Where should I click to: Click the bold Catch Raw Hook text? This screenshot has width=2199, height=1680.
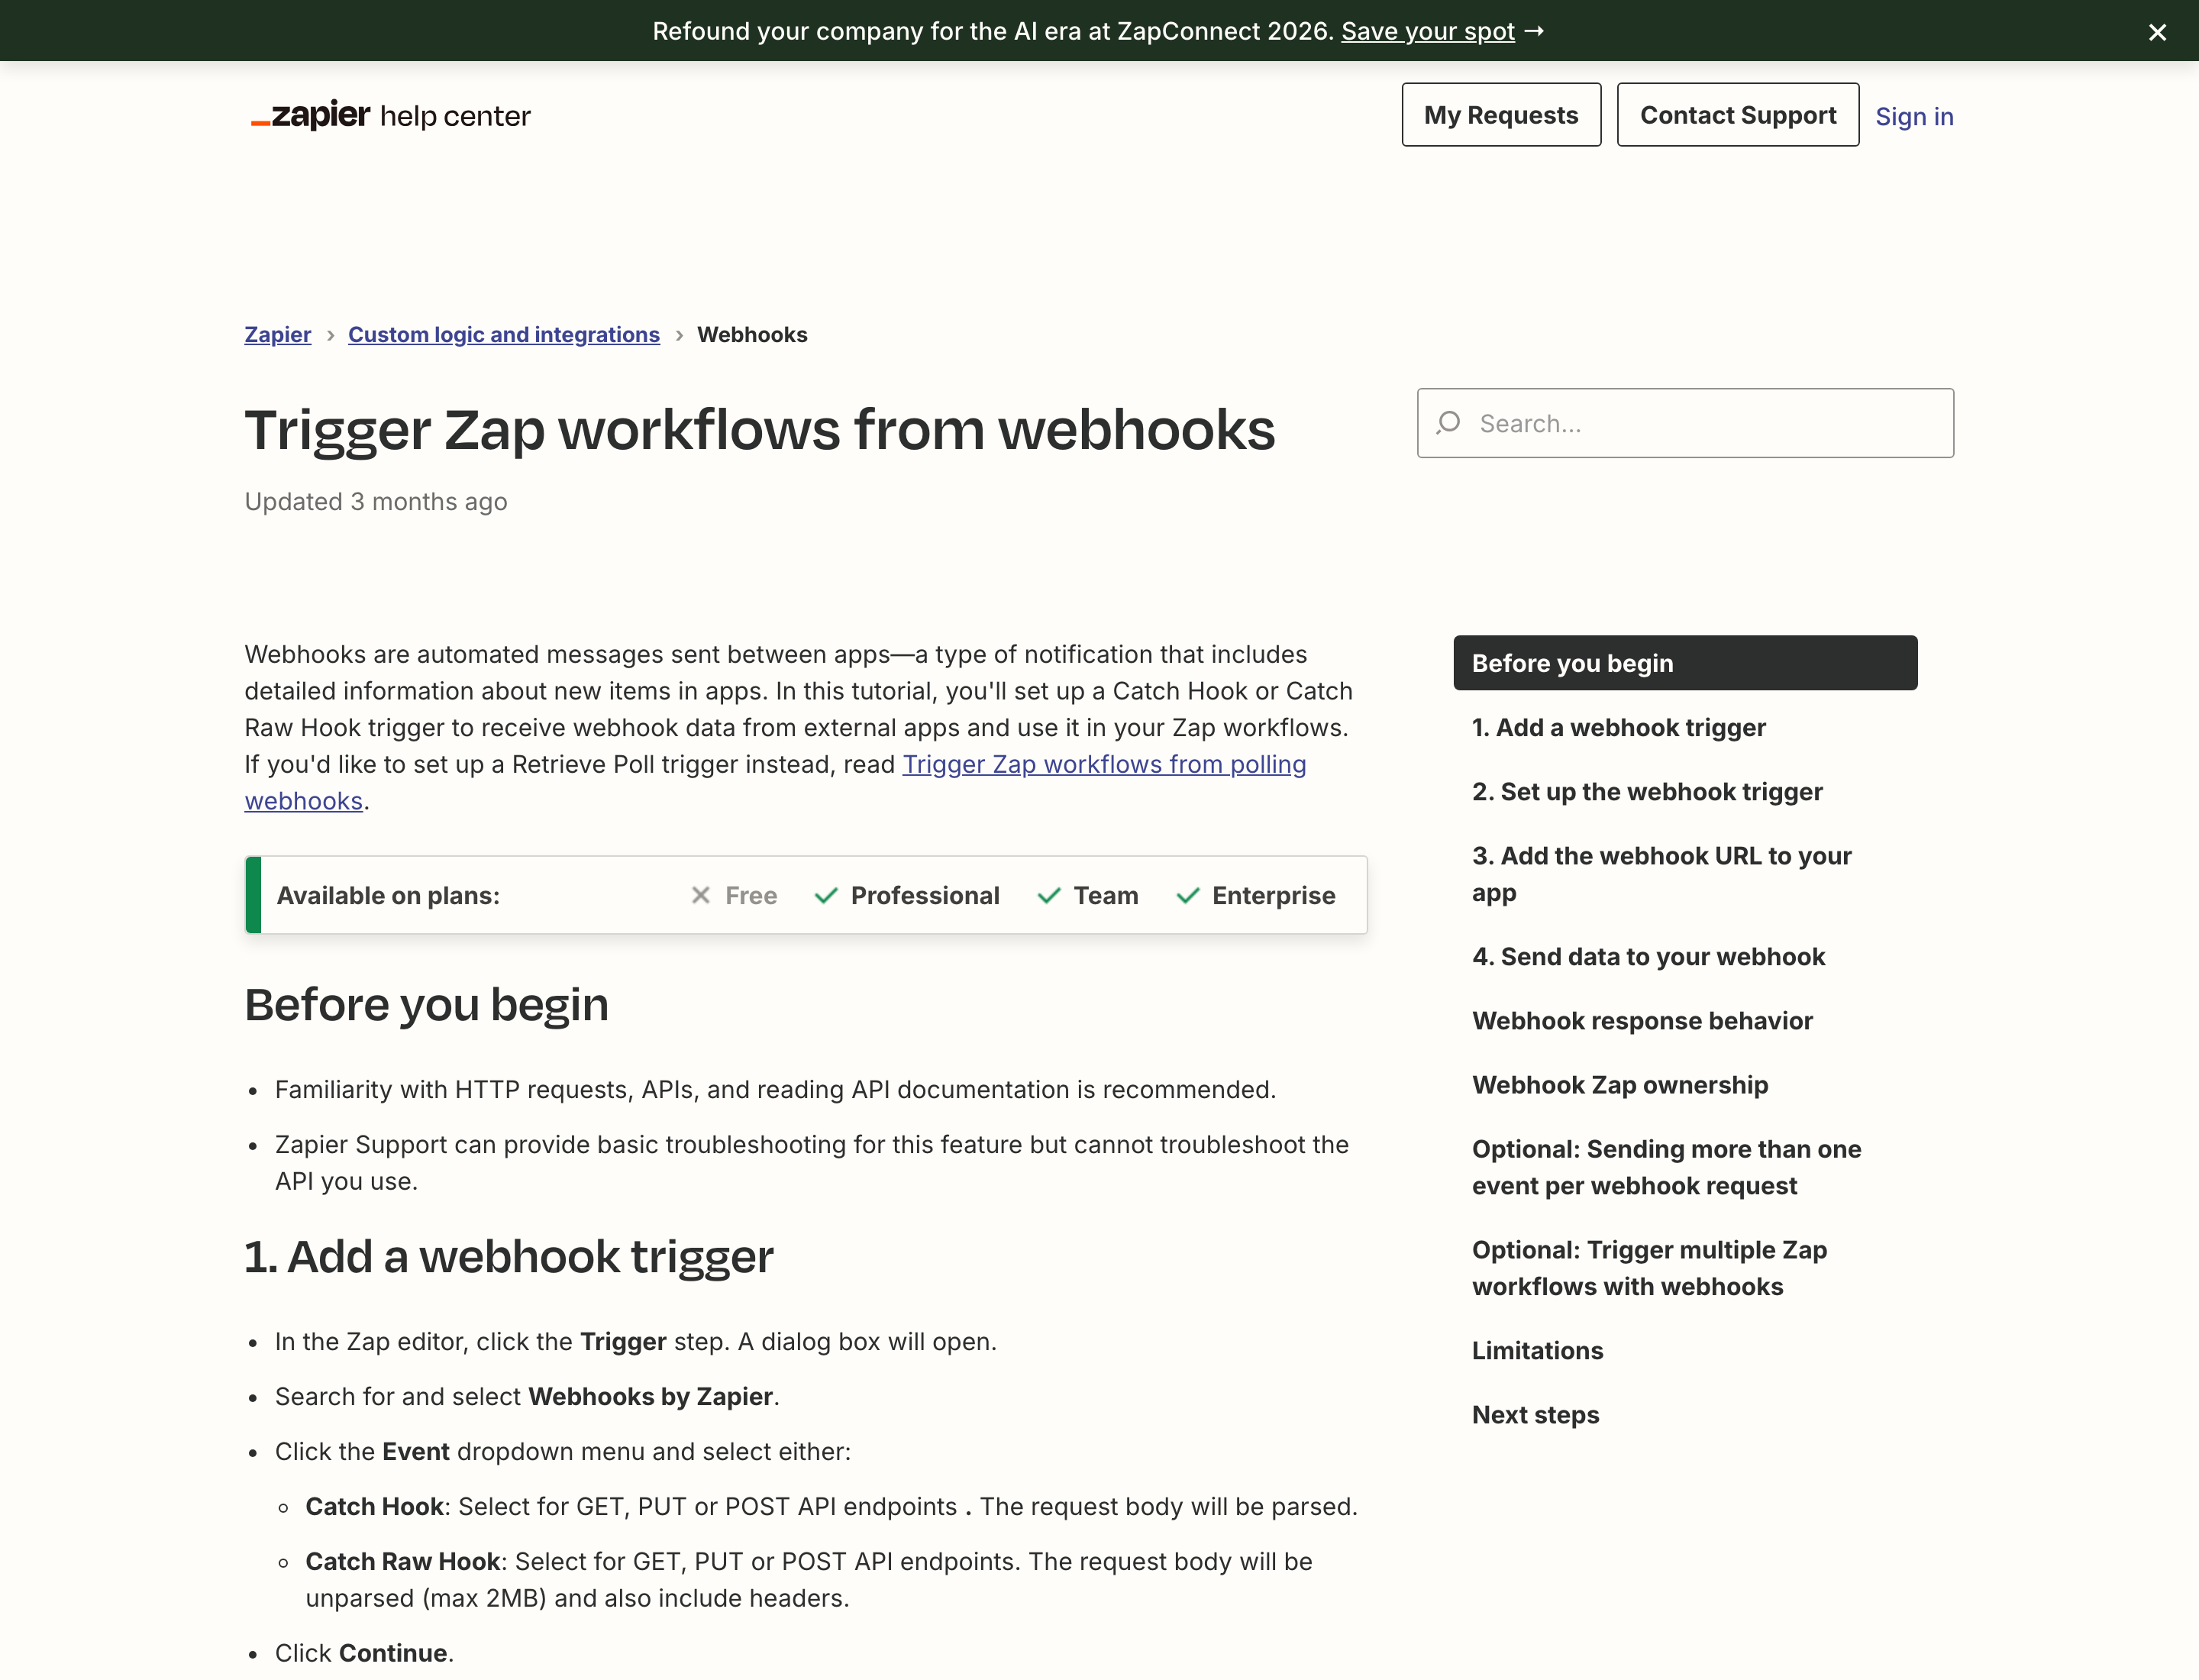coord(403,1561)
